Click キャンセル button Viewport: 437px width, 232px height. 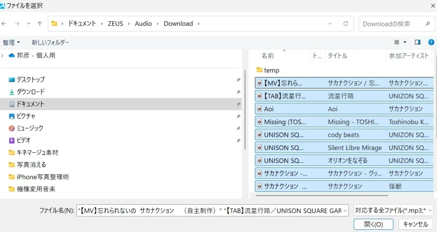coord(415,224)
